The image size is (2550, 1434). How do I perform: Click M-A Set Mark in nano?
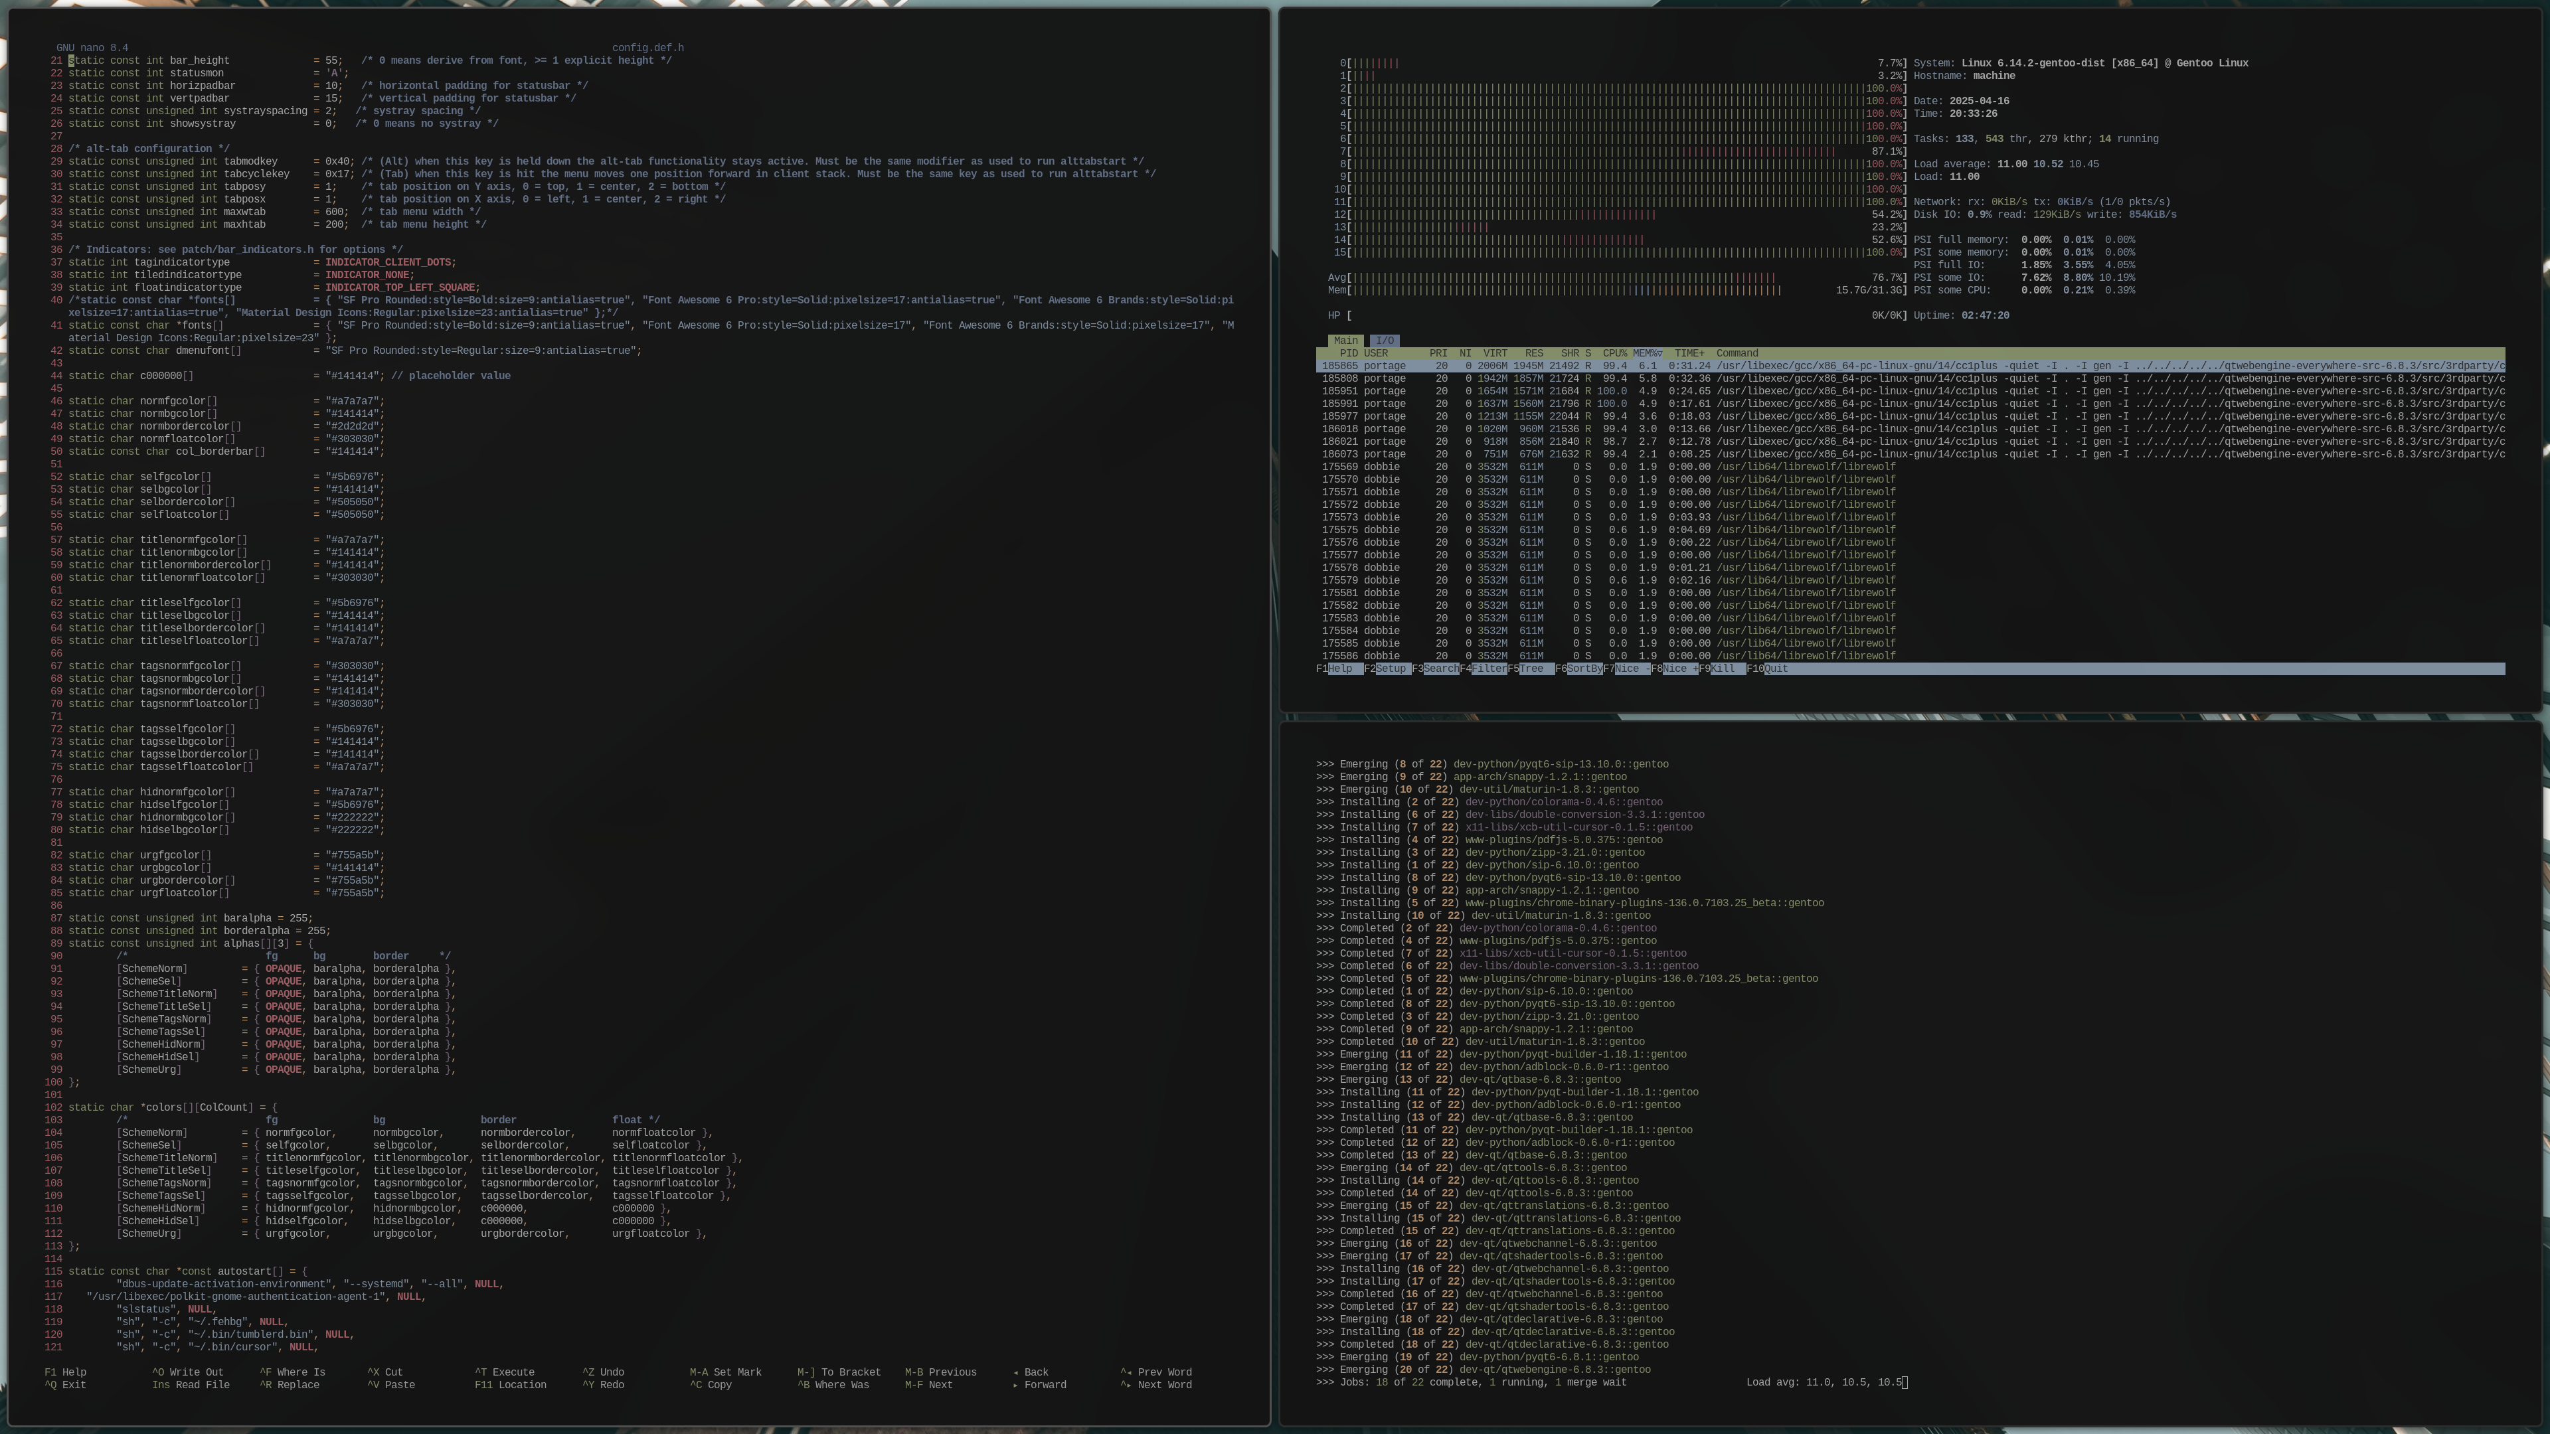pos(726,1373)
